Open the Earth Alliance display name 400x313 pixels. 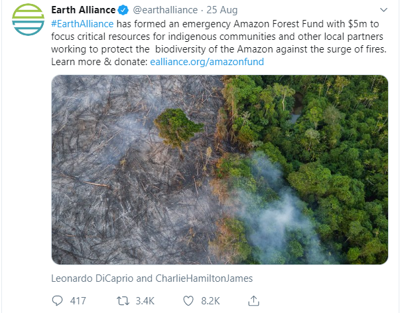(x=83, y=11)
